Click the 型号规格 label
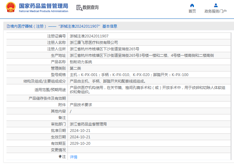The height and width of the screenshot is (165, 234). (x=58, y=75)
